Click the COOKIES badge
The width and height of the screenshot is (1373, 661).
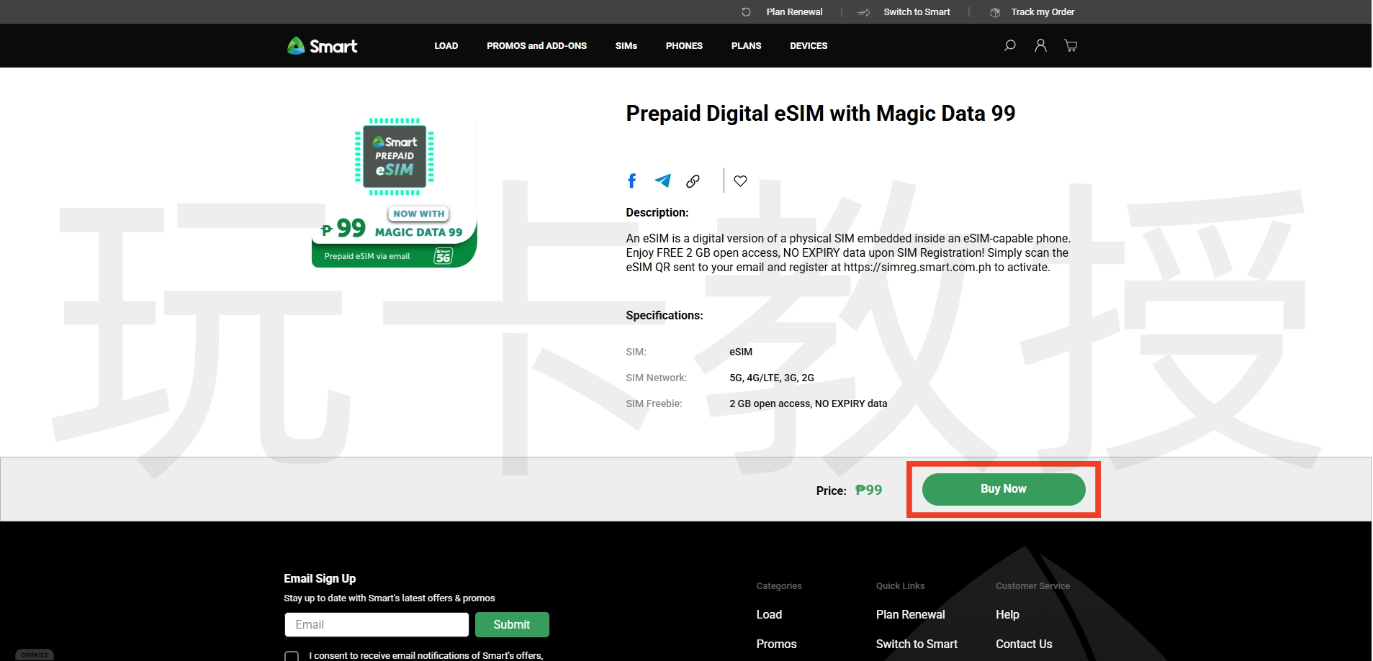coord(35,655)
